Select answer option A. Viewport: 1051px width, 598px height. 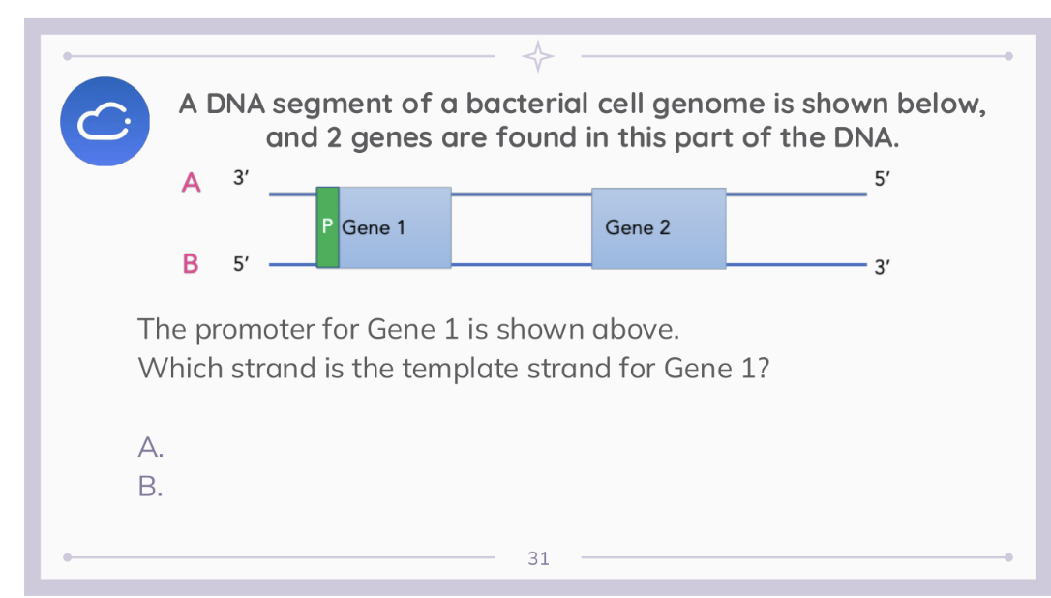[150, 446]
